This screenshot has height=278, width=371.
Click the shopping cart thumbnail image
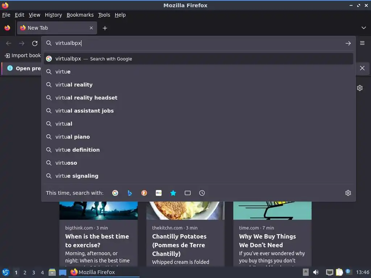pos(272,211)
